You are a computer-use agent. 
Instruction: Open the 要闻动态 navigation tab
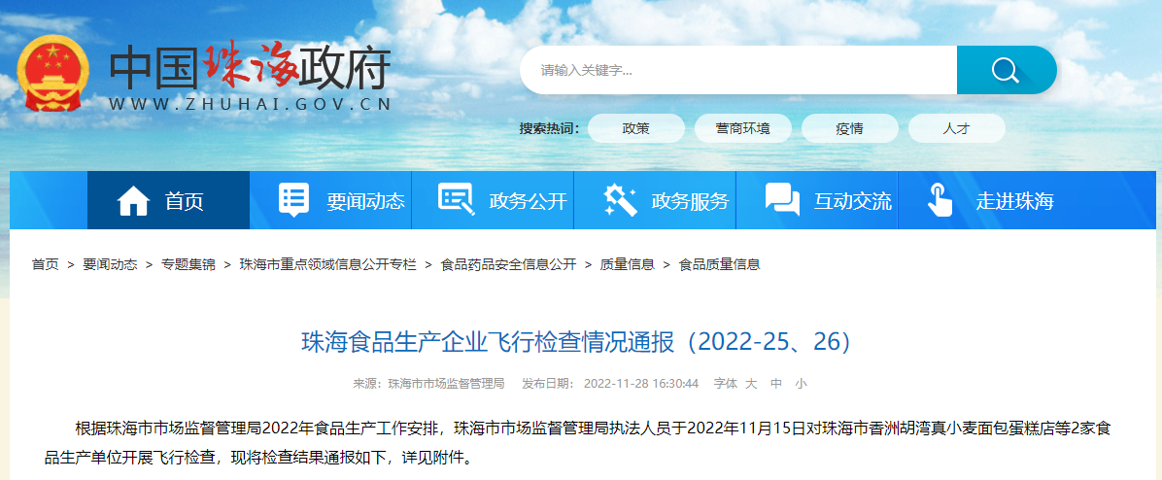330,200
